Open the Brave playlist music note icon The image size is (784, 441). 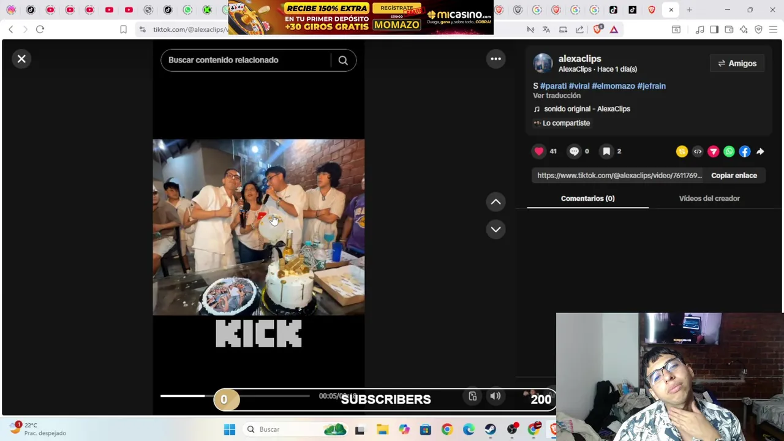coord(699,29)
